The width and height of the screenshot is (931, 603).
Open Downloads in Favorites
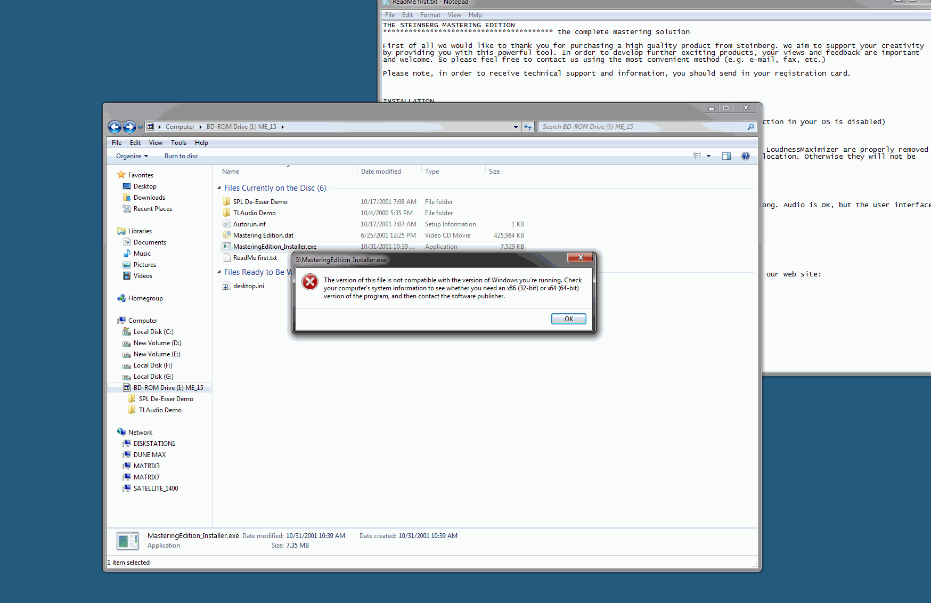pyautogui.click(x=144, y=198)
